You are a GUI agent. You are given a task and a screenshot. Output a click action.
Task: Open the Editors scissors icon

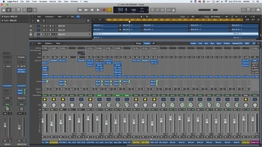point(34,10)
